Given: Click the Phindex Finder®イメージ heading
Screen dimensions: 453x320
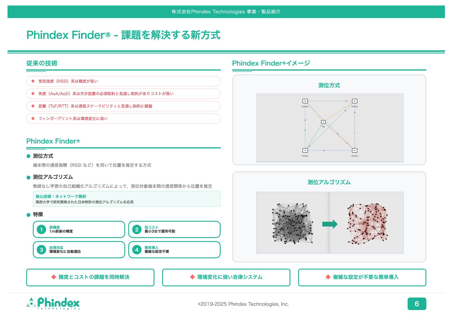Looking at the screenshot, I should [271, 63].
